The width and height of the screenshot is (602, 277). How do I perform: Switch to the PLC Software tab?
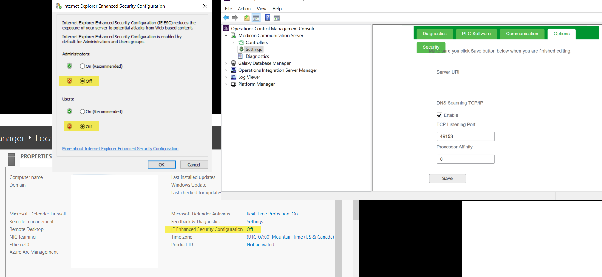[476, 34]
